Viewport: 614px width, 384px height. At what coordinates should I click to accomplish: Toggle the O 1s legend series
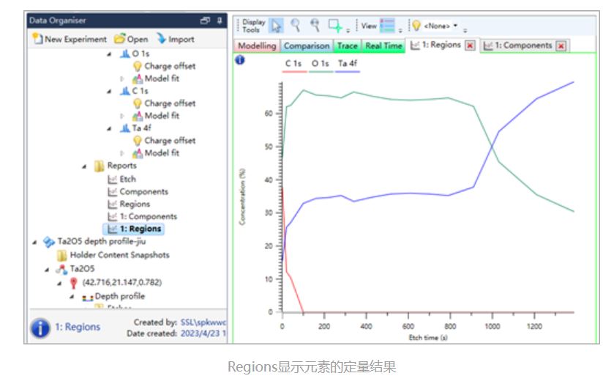click(319, 64)
